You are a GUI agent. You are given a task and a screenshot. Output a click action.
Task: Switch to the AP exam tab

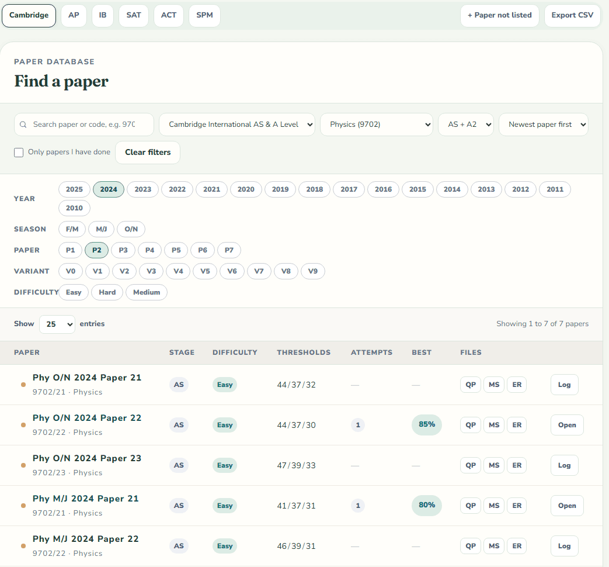(x=74, y=16)
